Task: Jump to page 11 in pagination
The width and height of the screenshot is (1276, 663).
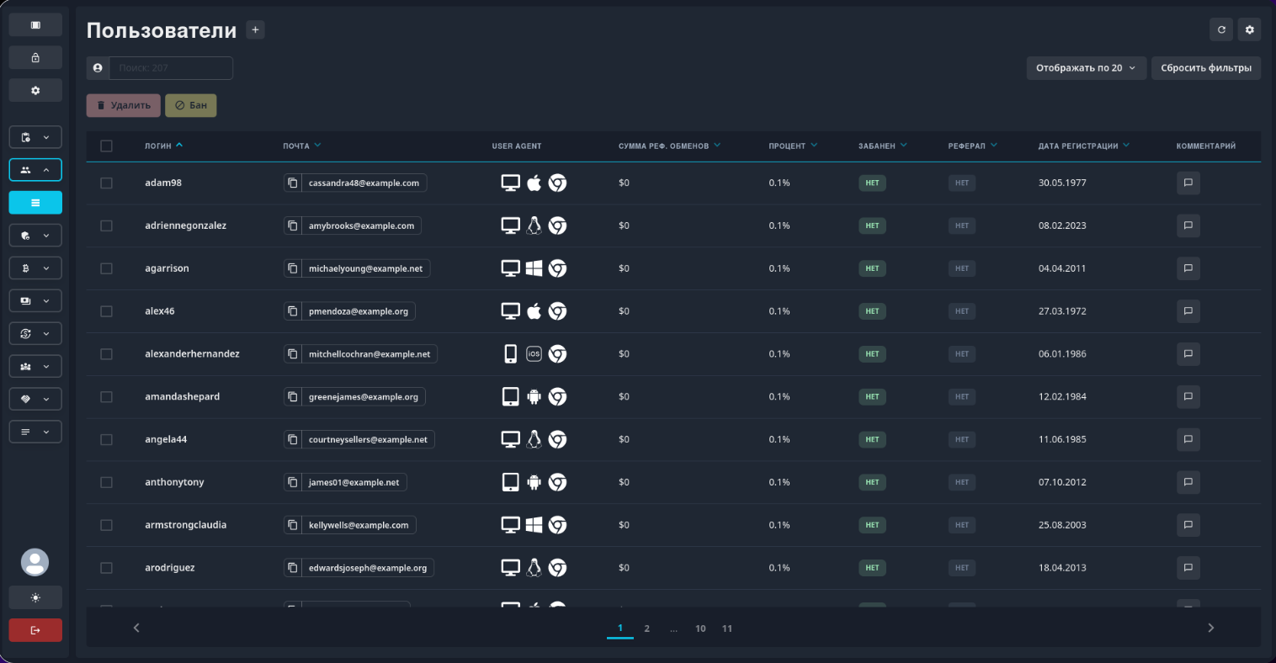Action: (726, 629)
